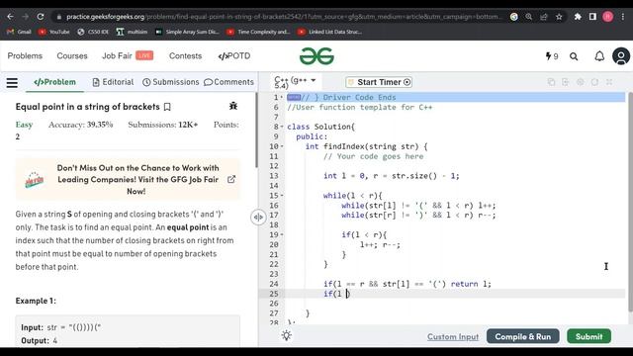The height and width of the screenshot is (356, 633).
Task: Click the Easy difficulty label
Action: point(24,125)
